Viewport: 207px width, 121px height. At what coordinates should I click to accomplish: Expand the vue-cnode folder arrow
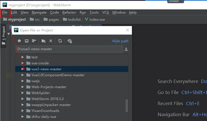pyautogui.click(x=23, y=63)
